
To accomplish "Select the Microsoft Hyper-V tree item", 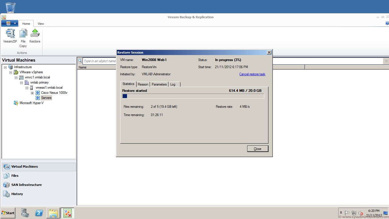I will click(31, 103).
